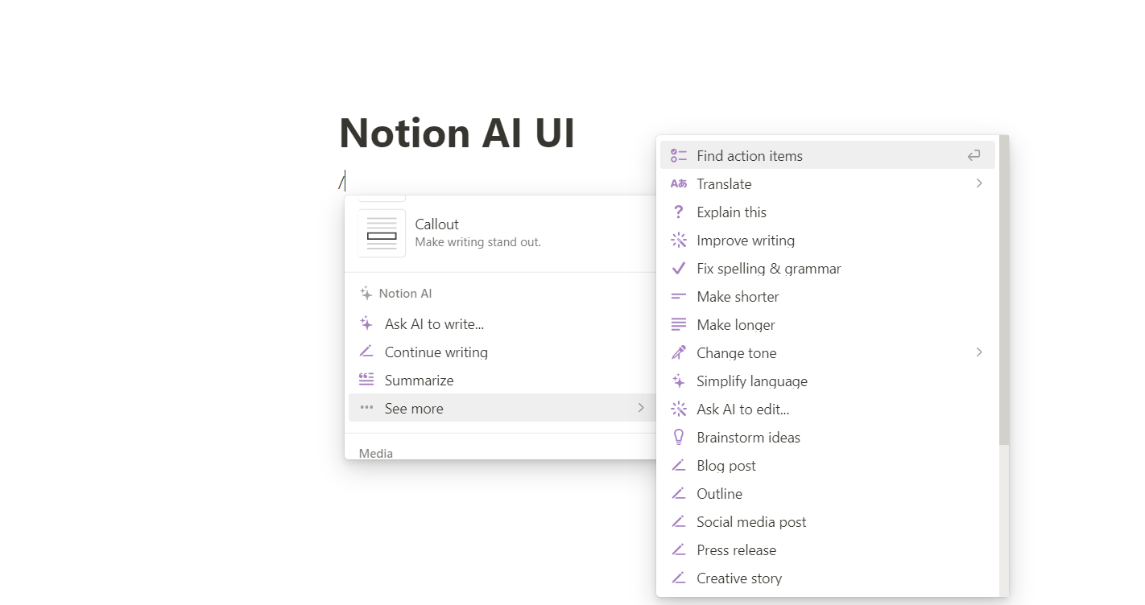
Task: Click the AI submenu vertical scrollbar
Action: pyautogui.click(x=1003, y=291)
